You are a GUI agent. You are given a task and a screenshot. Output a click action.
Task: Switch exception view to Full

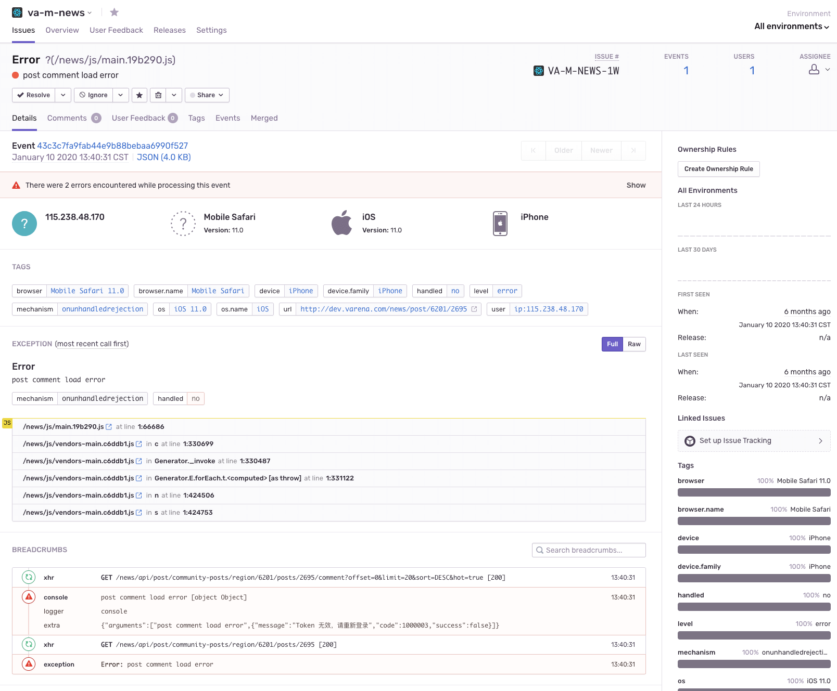click(612, 344)
